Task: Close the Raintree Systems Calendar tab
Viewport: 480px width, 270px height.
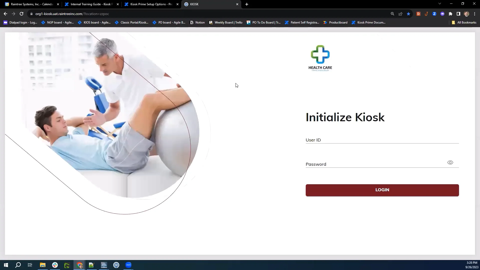Action: (x=58, y=4)
